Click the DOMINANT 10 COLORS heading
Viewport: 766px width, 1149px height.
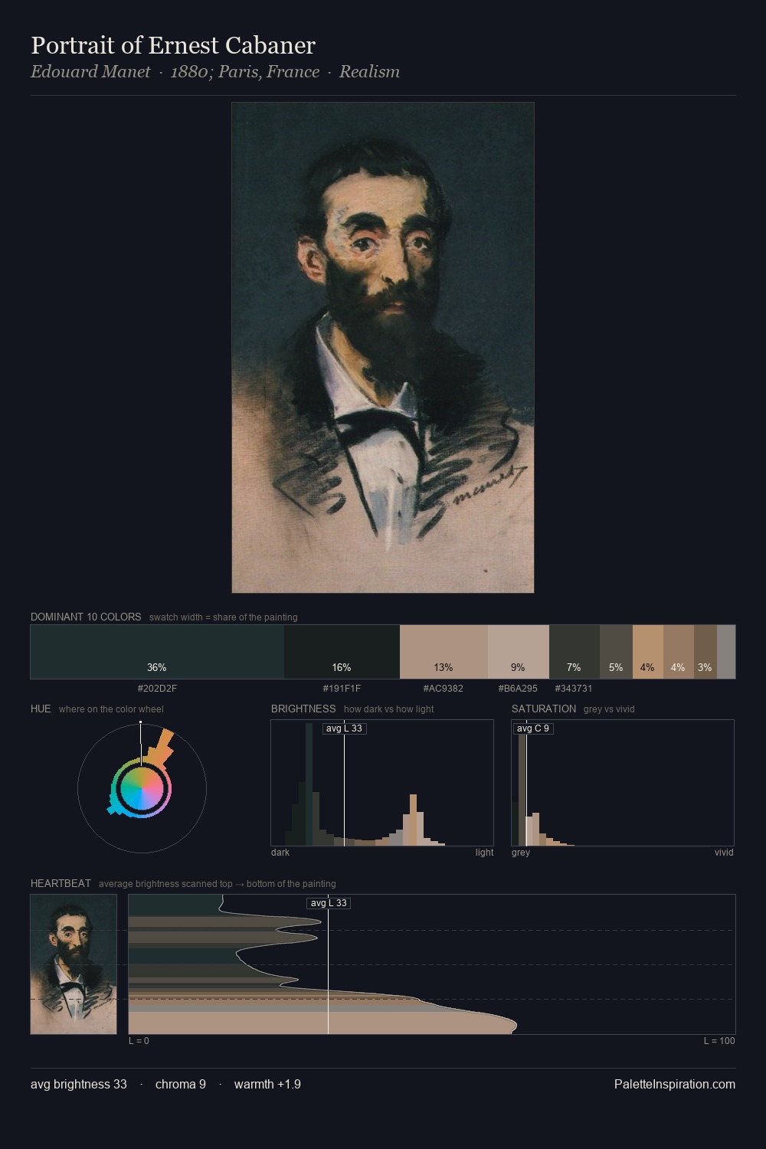pos(86,617)
